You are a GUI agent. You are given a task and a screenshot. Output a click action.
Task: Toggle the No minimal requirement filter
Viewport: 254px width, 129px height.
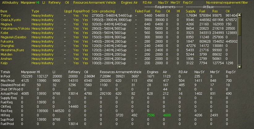[x=227, y=2]
